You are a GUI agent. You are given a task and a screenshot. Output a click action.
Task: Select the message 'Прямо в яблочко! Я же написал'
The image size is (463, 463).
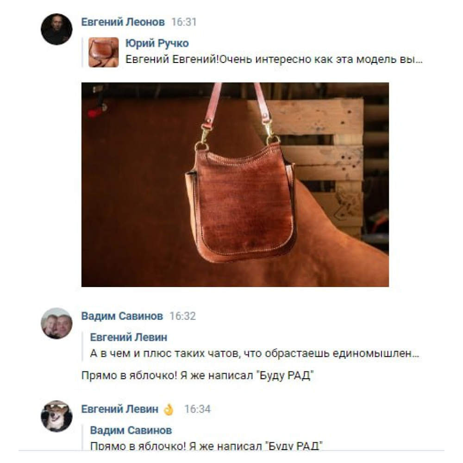pyautogui.click(x=197, y=375)
